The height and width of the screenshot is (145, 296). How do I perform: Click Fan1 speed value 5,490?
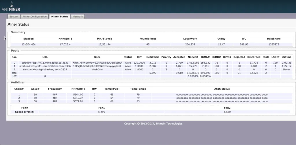pyautogui.click(x=101, y=112)
